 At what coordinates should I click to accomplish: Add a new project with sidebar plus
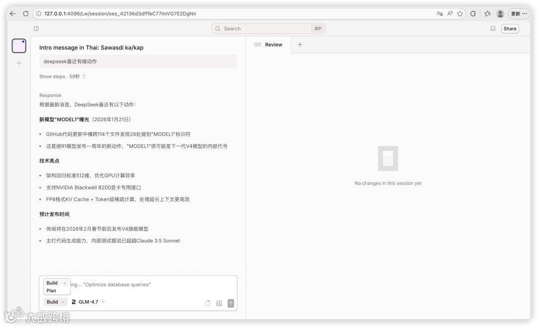coord(19,63)
